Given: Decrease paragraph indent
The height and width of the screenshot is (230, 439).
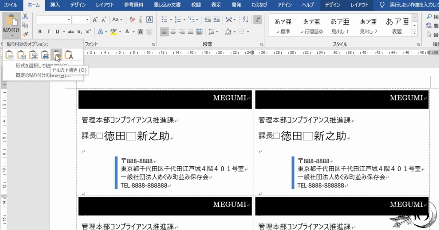Looking at the screenshot, I should click(x=208, y=20).
